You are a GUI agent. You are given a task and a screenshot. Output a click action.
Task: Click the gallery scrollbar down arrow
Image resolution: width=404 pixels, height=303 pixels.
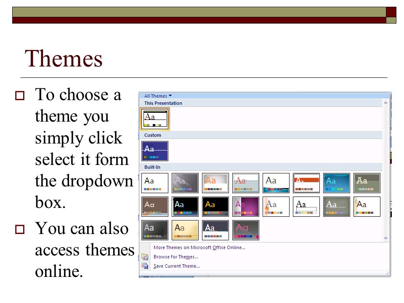tap(386, 238)
